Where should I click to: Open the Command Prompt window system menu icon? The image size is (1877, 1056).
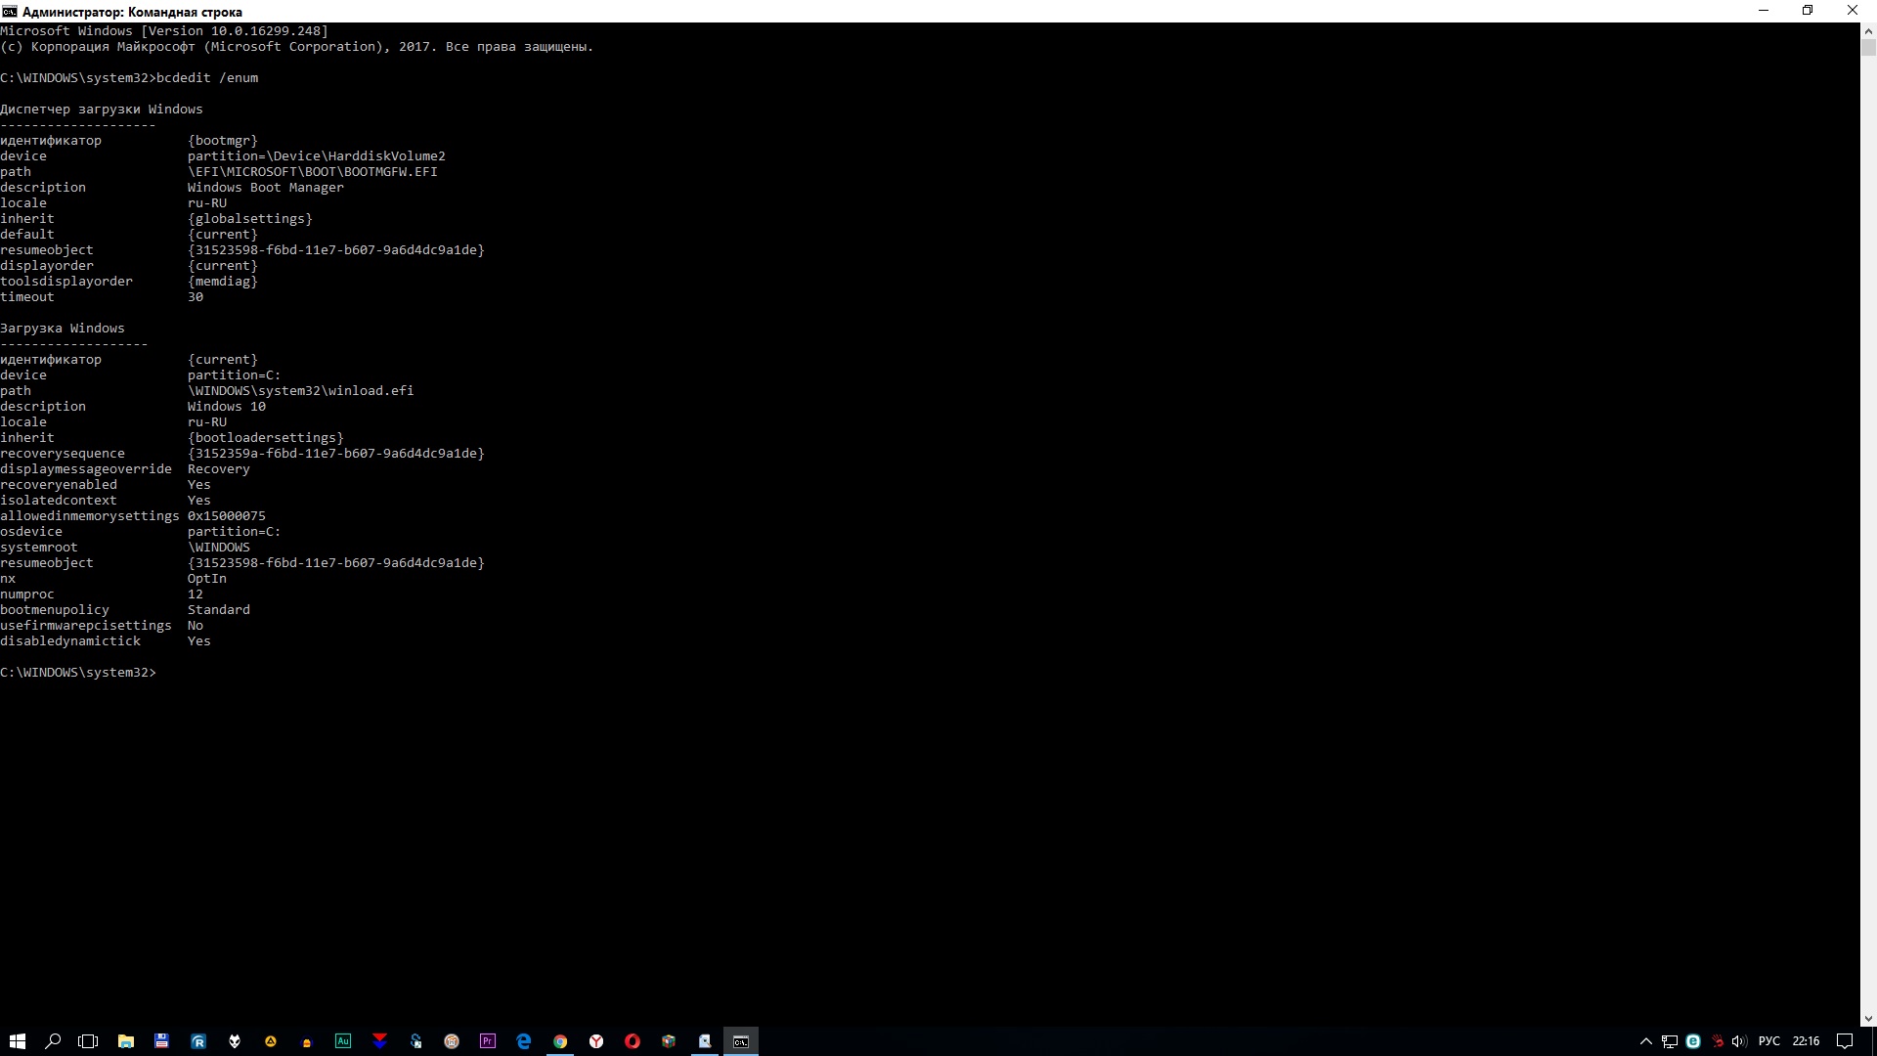click(10, 11)
